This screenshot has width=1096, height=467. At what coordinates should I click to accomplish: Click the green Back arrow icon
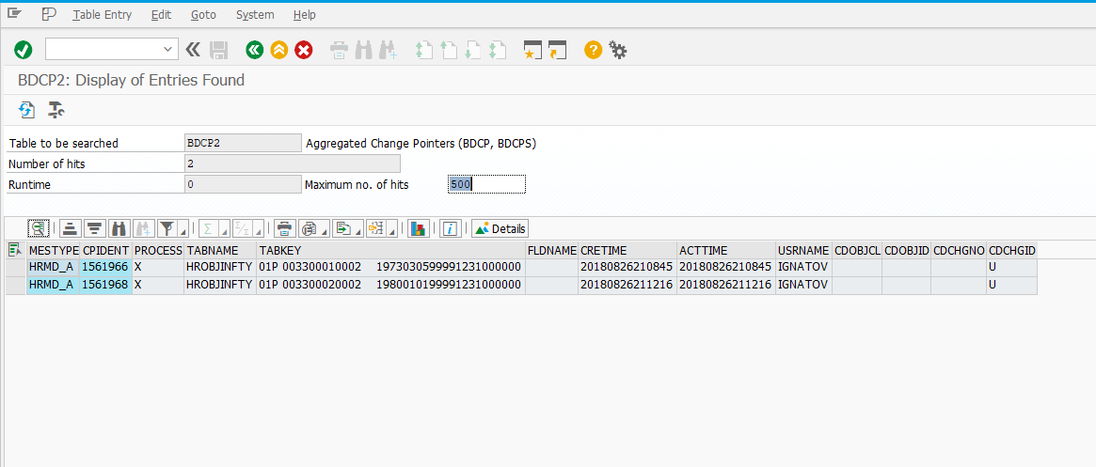tap(254, 50)
